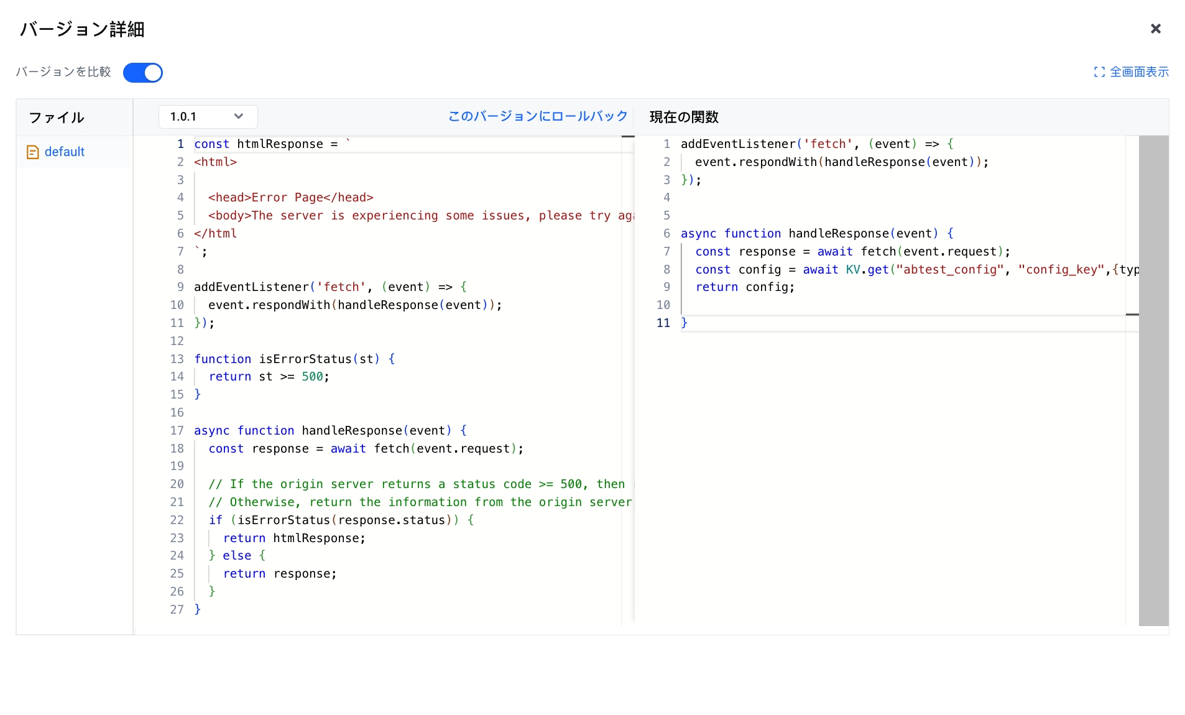
Task: Click '<head>Error Page</head>' line in left editor
Action: [x=290, y=197]
